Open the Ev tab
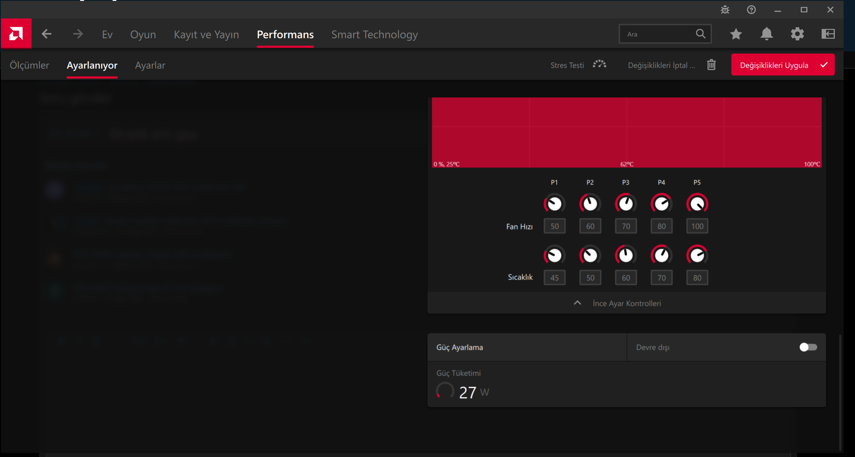This screenshot has height=457, width=855. pos(107,34)
